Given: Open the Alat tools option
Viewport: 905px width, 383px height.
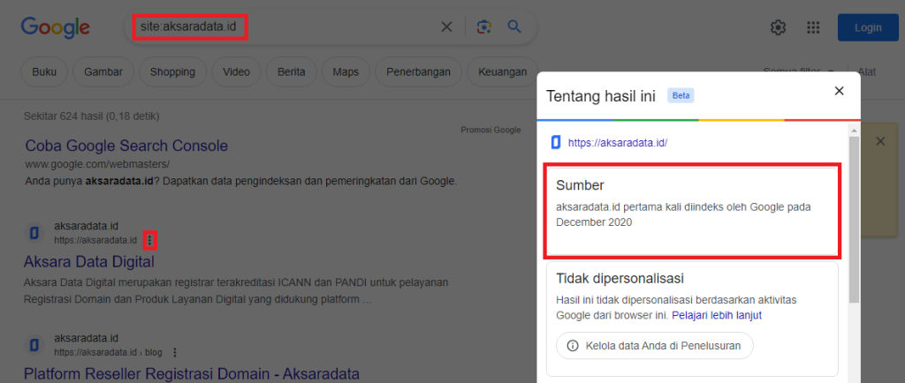Looking at the screenshot, I should point(867,72).
